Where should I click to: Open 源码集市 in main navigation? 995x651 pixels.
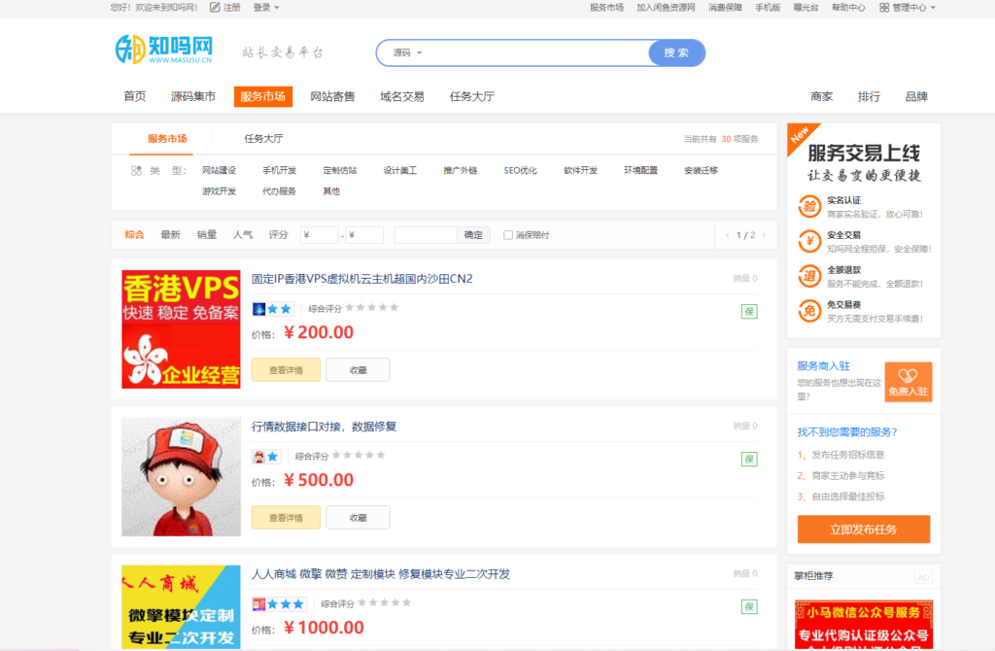tap(192, 96)
